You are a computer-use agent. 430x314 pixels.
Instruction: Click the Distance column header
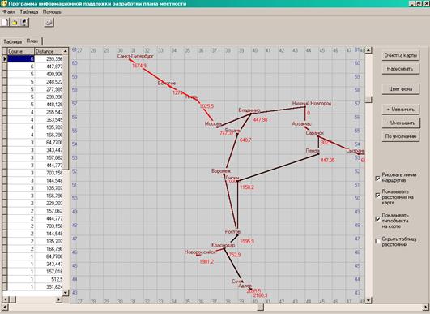click(x=49, y=51)
